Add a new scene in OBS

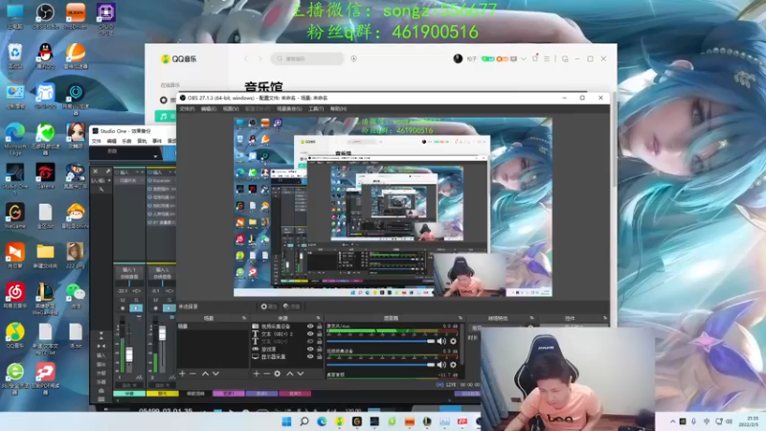pyautogui.click(x=182, y=374)
